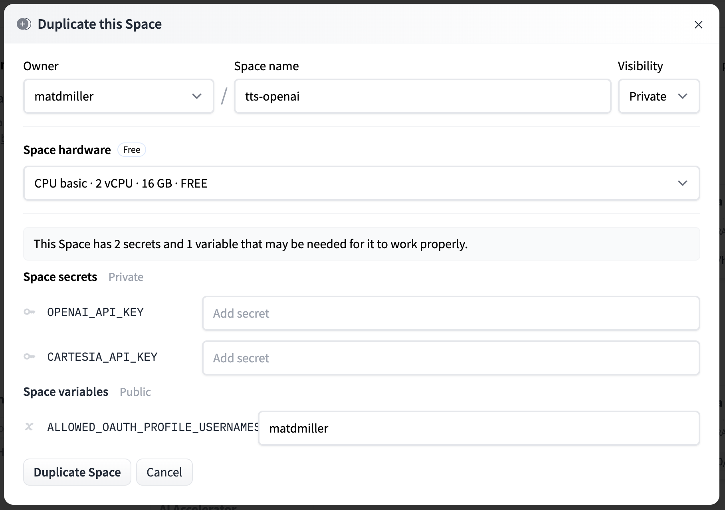Click the ALLOWED_OAUTH_PROFILE_USERNAMES label
Screen dimensions: 725x510
pyautogui.click(x=153, y=427)
